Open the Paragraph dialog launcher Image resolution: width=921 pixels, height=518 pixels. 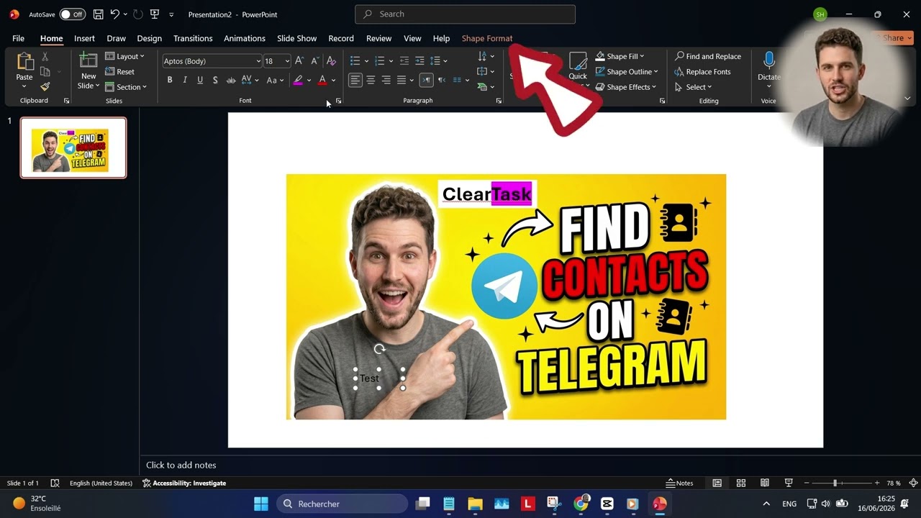499,101
